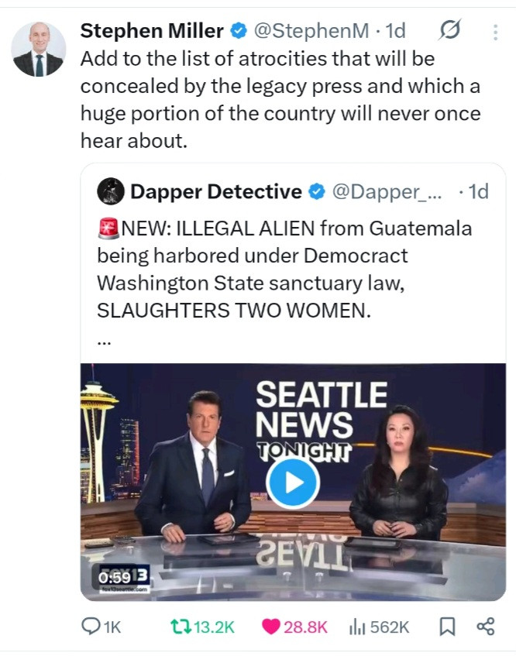Open the Dapper Detective account name
Screen dimensions: 516x656
[216, 191]
